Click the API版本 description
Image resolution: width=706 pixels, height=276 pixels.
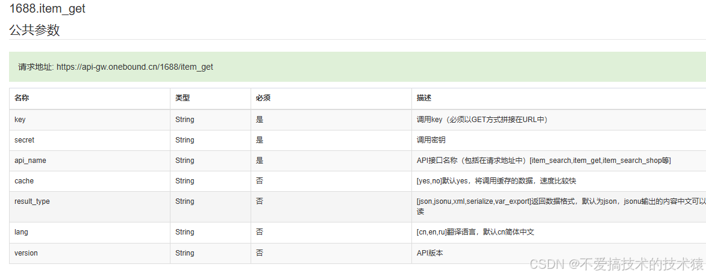click(x=430, y=253)
